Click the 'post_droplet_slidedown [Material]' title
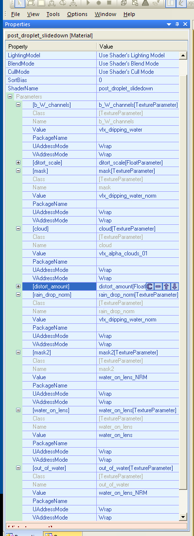Image resolution: width=194 pixels, height=536 pixels. pos(50,35)
